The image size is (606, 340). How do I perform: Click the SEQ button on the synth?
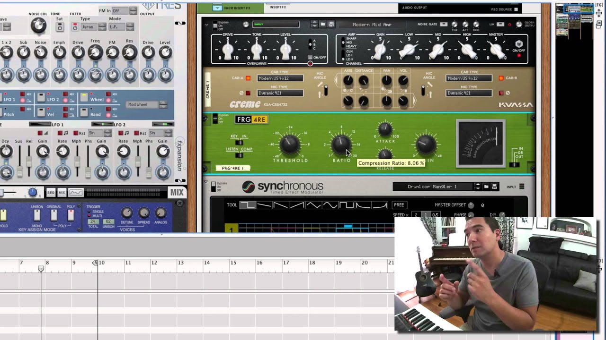pos(51,192)
